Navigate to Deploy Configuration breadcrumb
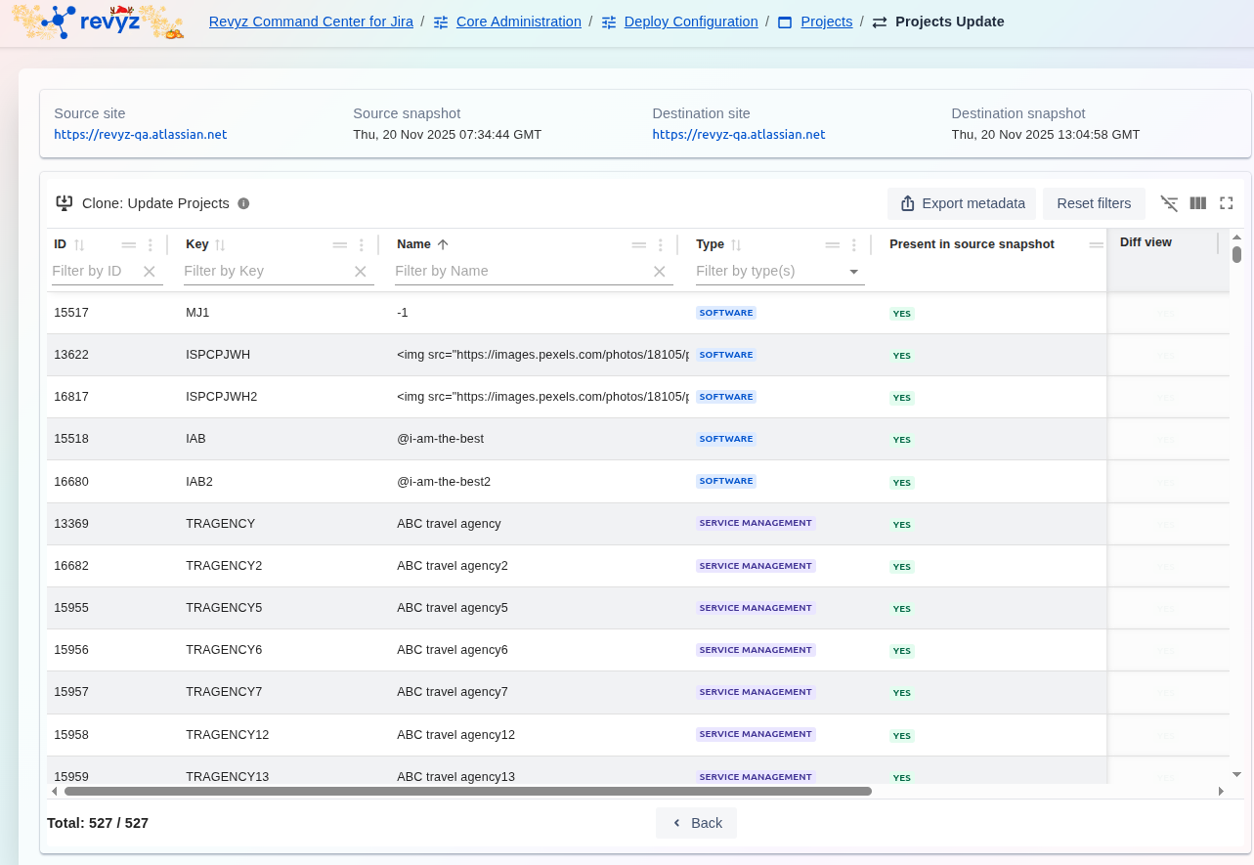This screenshot has height=865, width=1254. click(x=690, y=22)
